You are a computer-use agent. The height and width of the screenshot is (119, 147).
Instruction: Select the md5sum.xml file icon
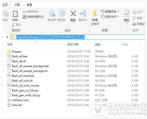[x=9, y=100]
